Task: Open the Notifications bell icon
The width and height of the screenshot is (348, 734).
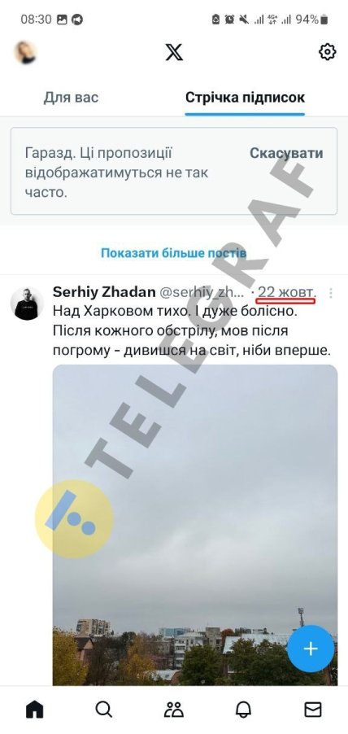Action: [x=243, y=710]
